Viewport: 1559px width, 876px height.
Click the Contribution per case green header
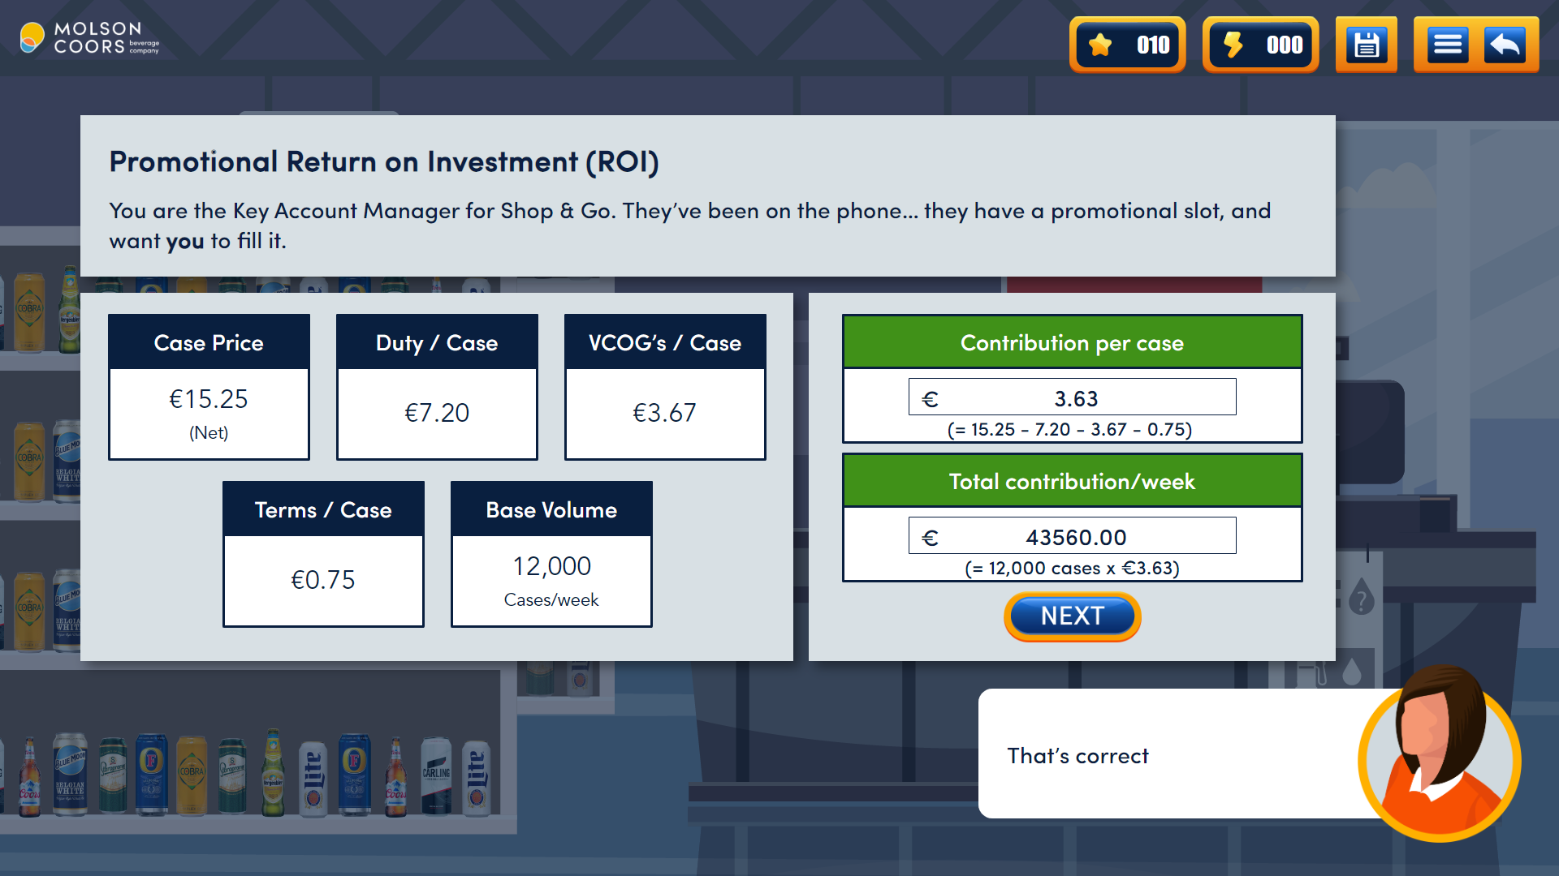1072,342
